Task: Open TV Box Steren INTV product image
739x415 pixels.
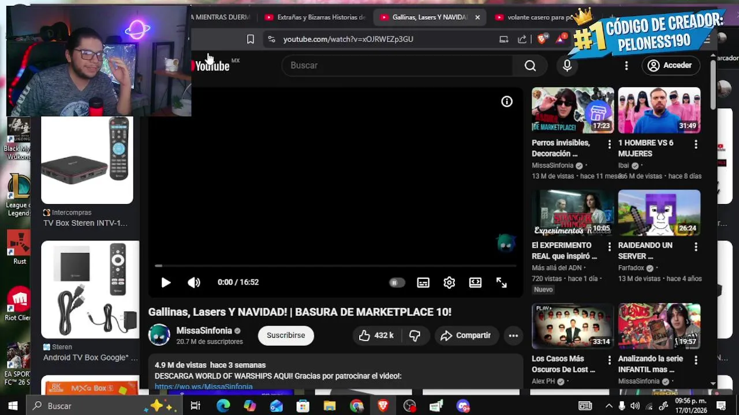Action: click(87, 160)
